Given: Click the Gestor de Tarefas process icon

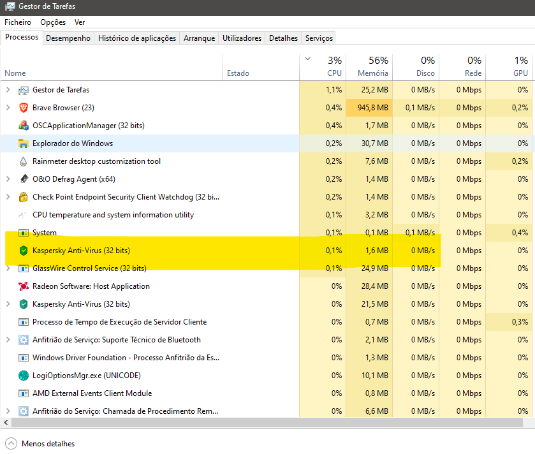Looking at the screenshot, I should click(x=23, y=90).
